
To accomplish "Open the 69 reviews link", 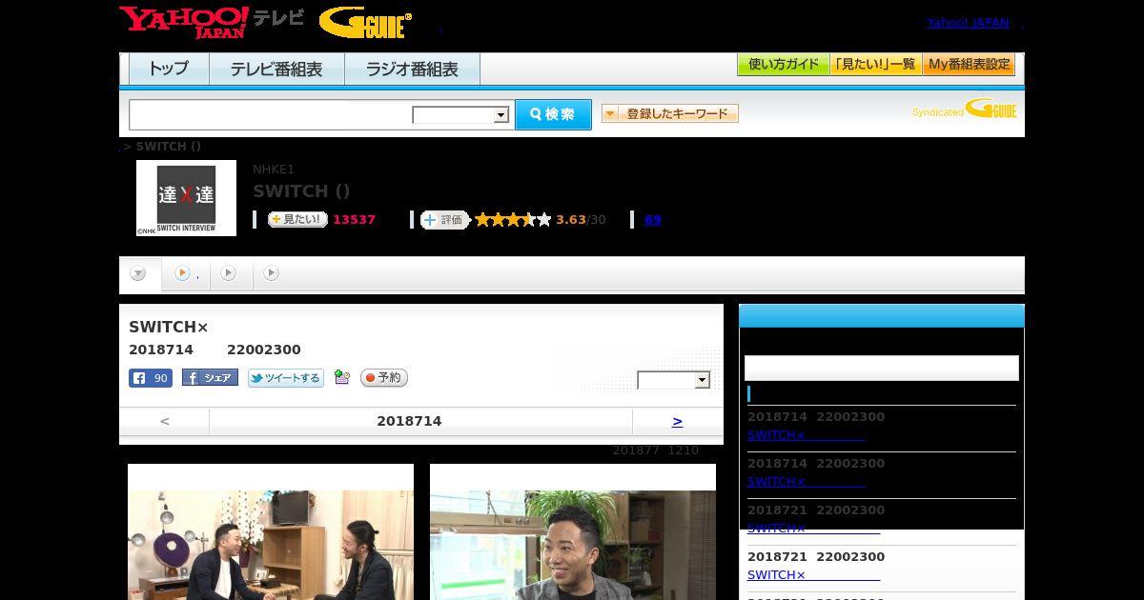I will pos(652,220).
